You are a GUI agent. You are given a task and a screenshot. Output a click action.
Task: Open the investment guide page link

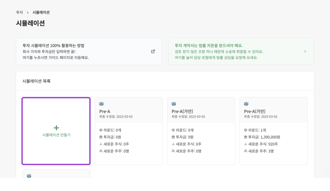point(56,57)
